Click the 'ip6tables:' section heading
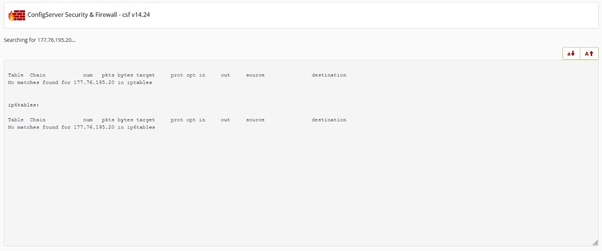This screenshot has height=251, width=602. 24,105
